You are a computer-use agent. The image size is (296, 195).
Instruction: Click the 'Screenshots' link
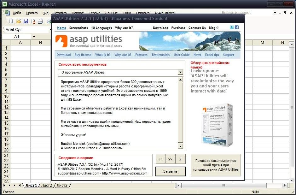click(78, 28)
